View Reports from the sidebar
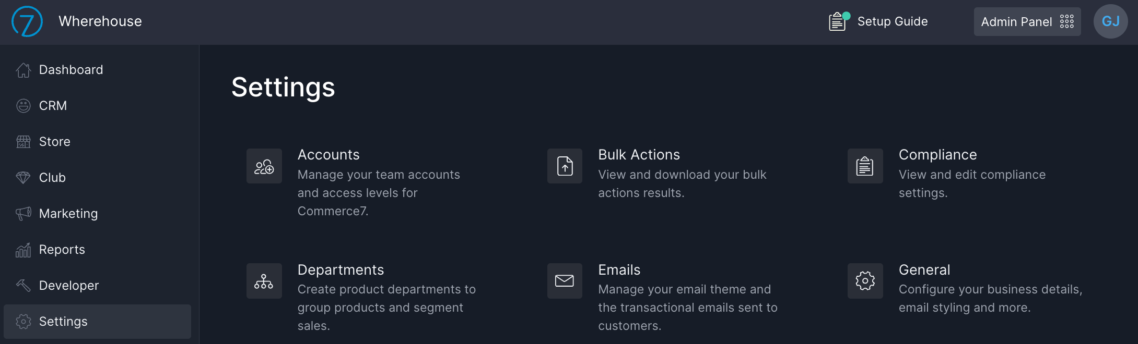1138x344 pixels. 62,250
